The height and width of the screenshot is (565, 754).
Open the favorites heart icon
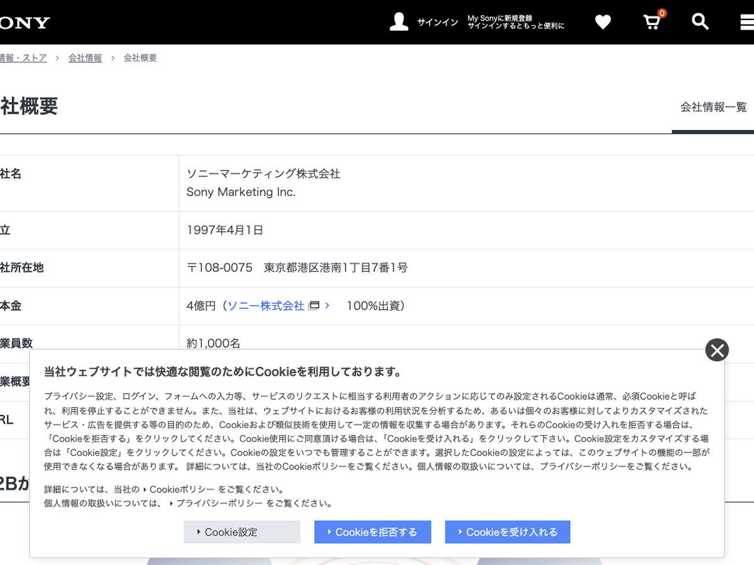pyautogui.click(x=603, y=23)
